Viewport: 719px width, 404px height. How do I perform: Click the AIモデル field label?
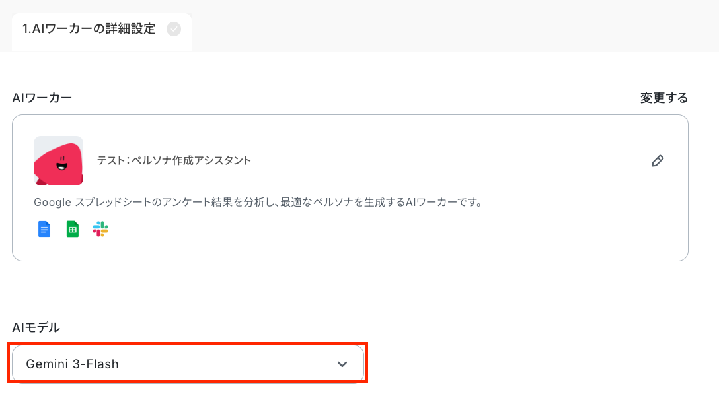tap(36, 327)
